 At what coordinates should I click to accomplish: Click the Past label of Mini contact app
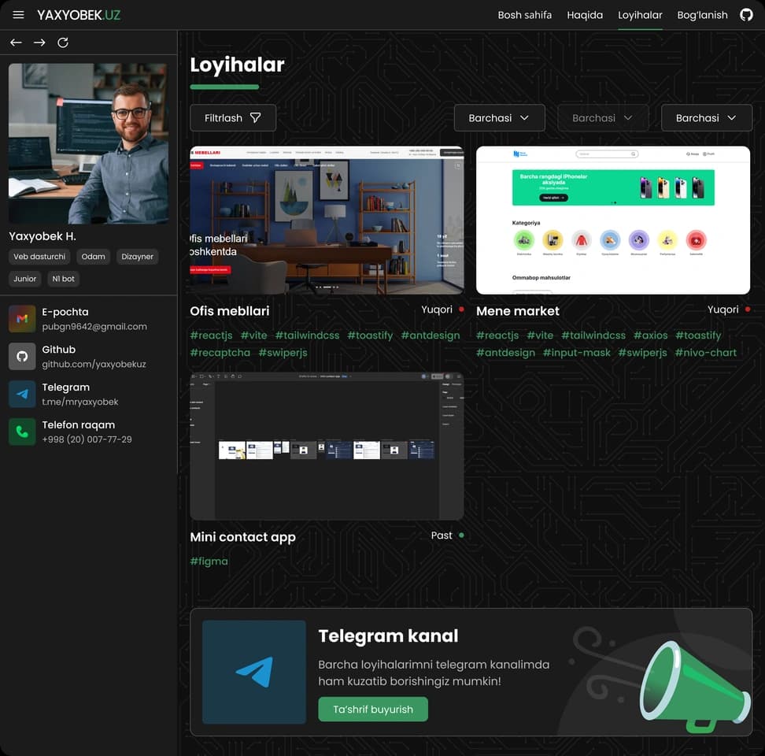pos(442,535)
